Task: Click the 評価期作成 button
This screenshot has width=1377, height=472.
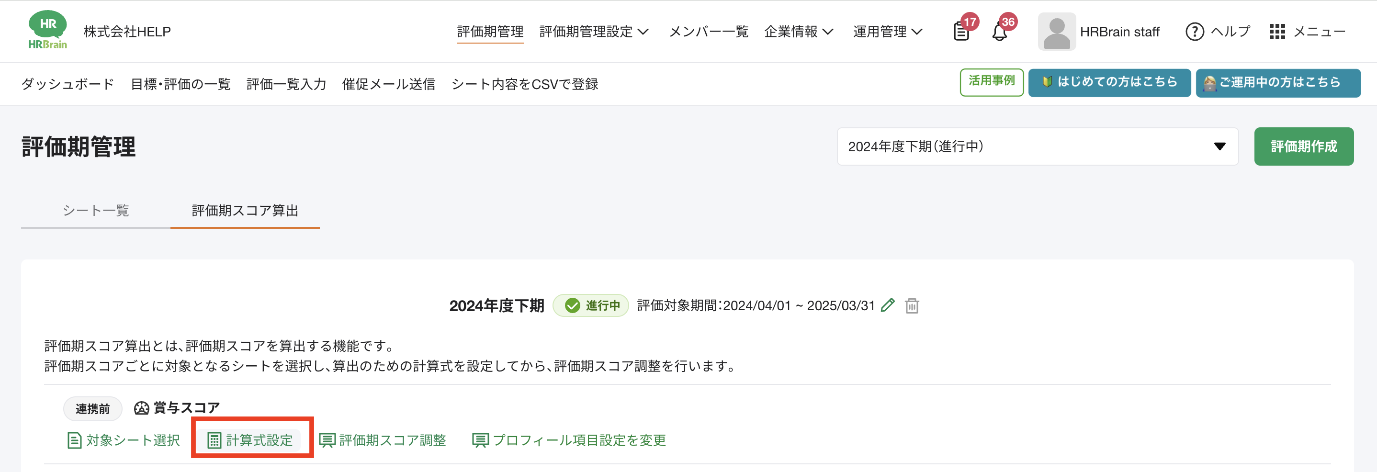Action: click(x=1303, y=146)
